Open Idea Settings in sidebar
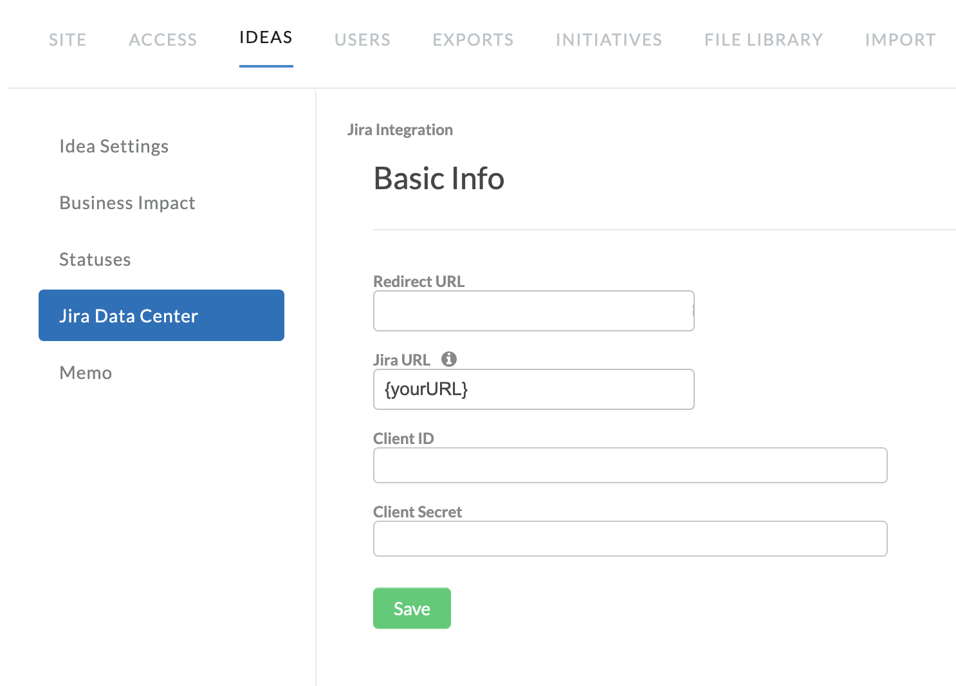 coord(114,146)
